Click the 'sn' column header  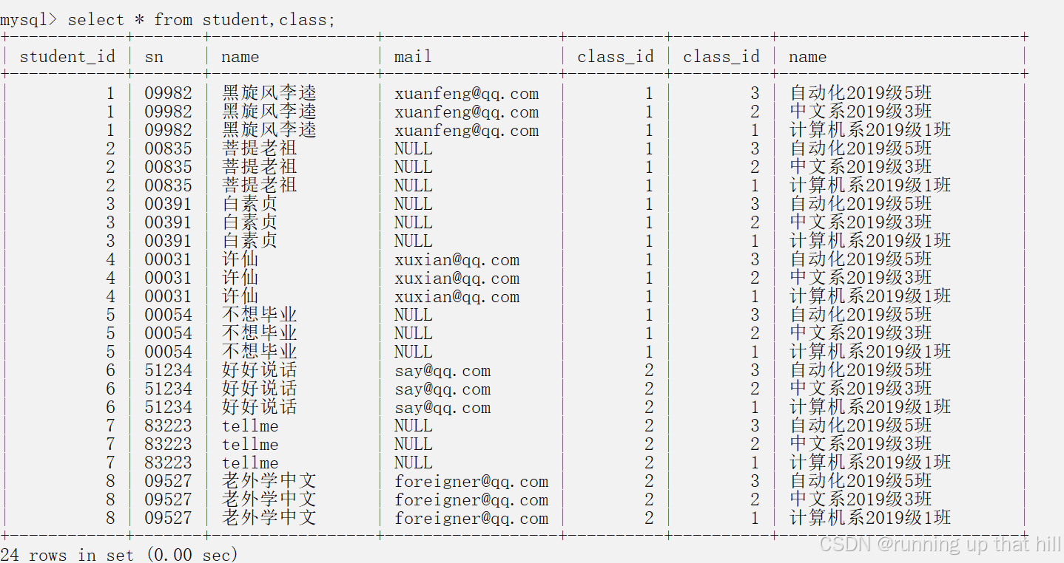click(154, 57)
